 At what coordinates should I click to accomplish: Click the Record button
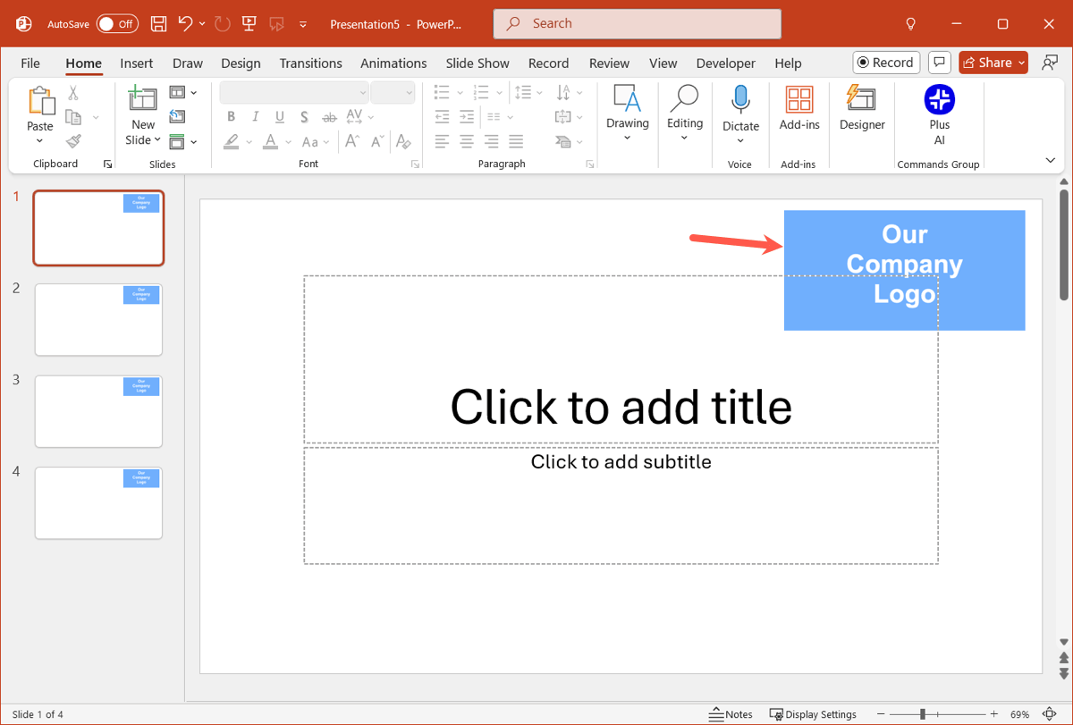tap(884, 63)
